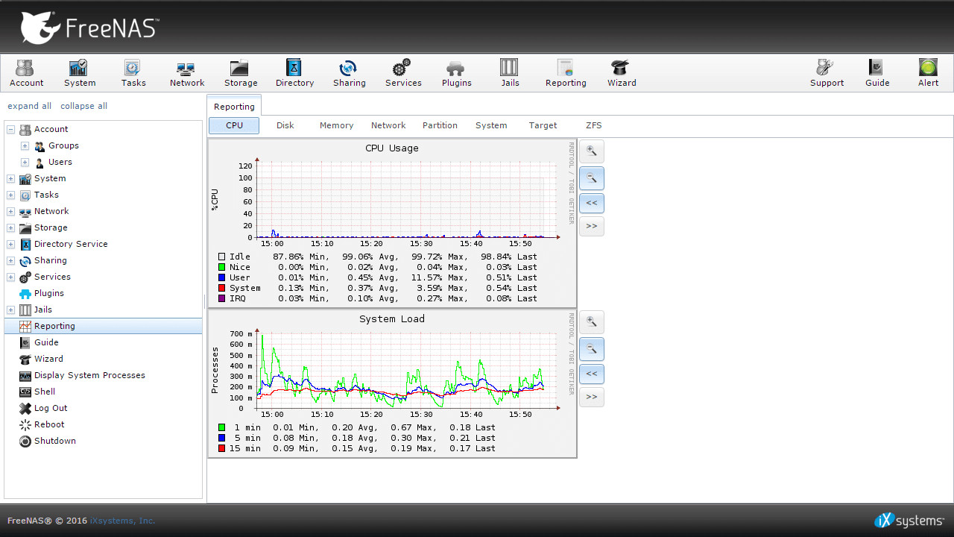Click the Alert status icon
This screenshot has width=954, height=537.
point(928,73)
